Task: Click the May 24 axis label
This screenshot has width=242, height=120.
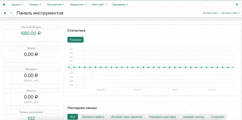Action: tap(101, 90)
